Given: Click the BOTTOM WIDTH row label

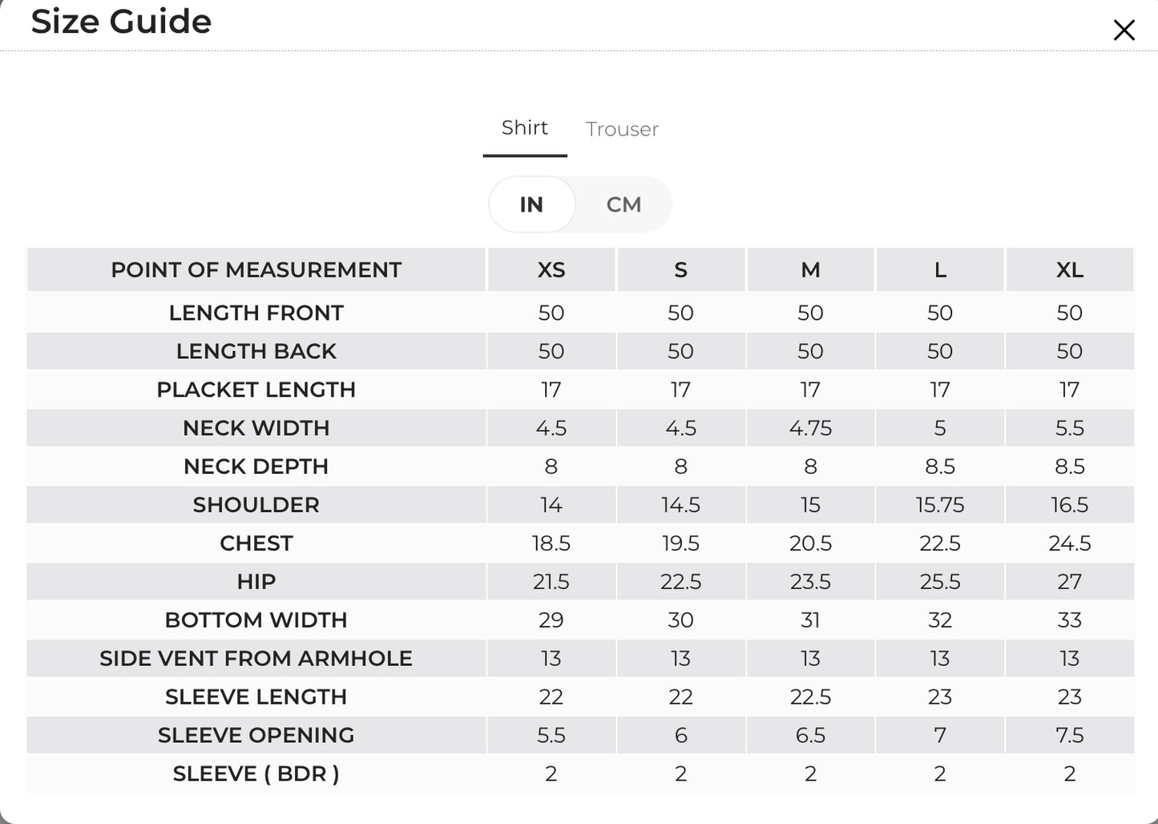Looking at the screenshot, I should (256, 620).
